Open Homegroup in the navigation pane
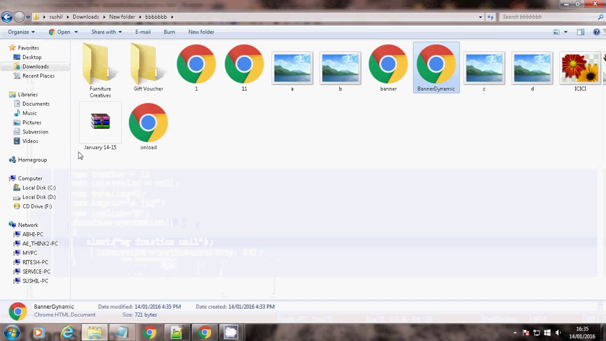The width and height of the screenshot is (606, 341). [32, 160]
